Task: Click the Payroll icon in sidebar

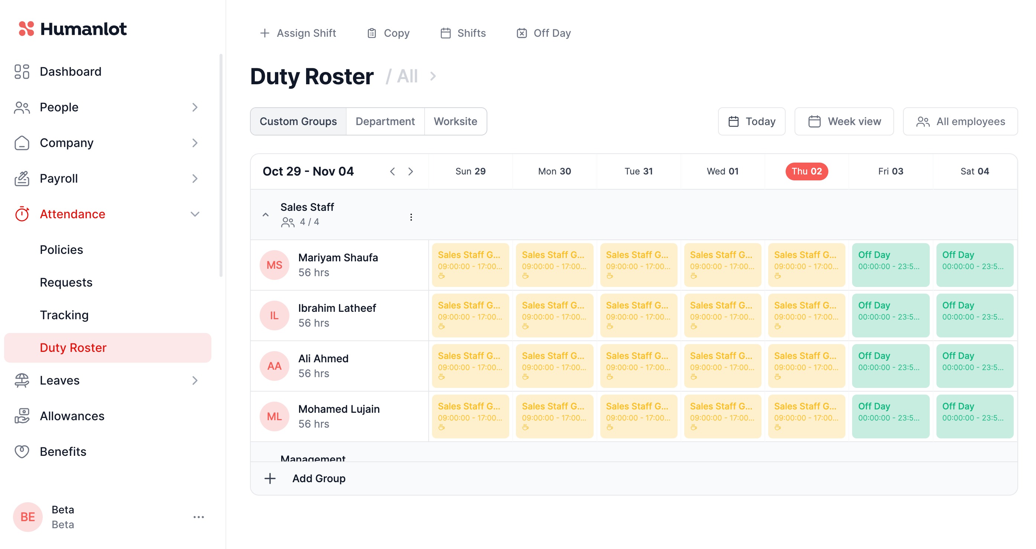Action: click(x=22, y=179)
